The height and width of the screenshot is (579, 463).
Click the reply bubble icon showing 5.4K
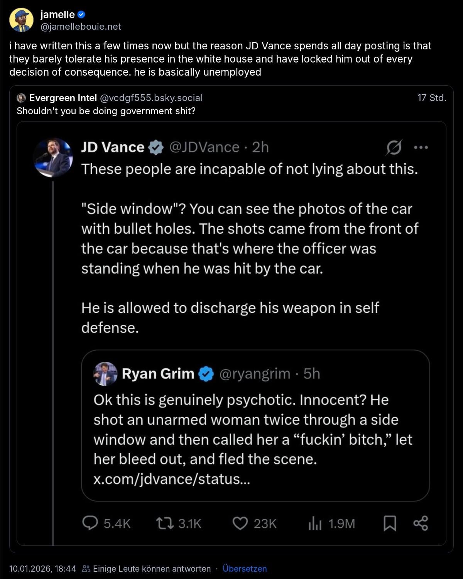point(90,523)
